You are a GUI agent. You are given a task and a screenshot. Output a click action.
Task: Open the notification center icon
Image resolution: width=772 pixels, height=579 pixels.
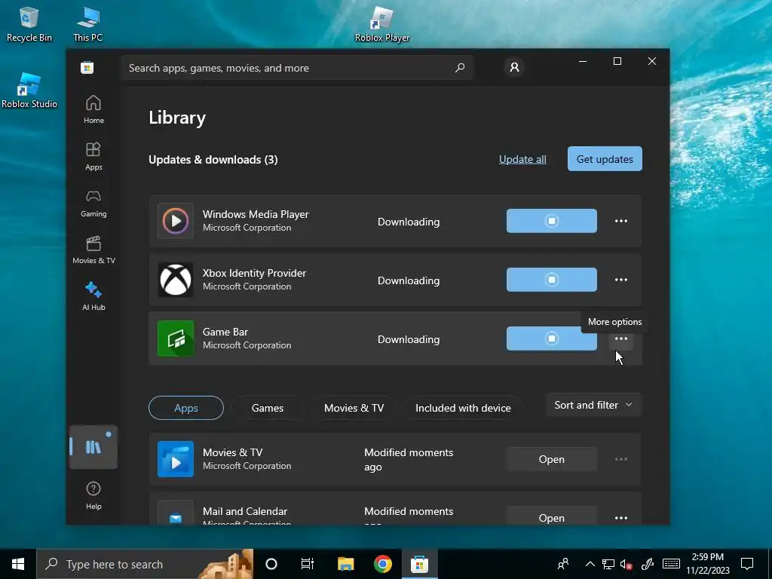747,564
